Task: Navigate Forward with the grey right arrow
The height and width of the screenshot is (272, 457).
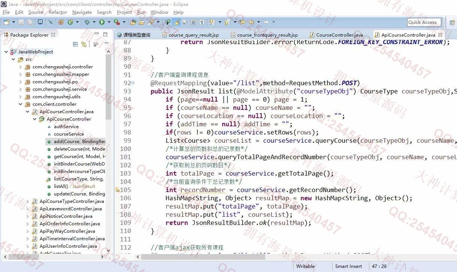Action: (266, 22)
